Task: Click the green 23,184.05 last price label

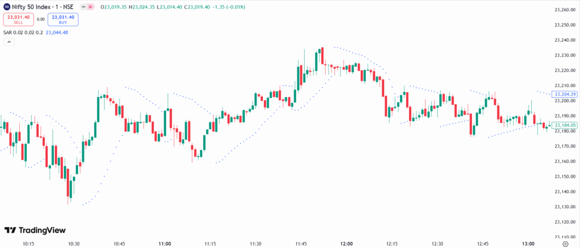Action: point(565,125)
